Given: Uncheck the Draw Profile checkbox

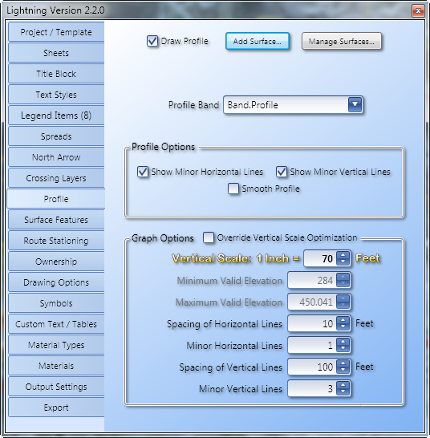Looking at the screenshot, I should click(x=152, y=41).
